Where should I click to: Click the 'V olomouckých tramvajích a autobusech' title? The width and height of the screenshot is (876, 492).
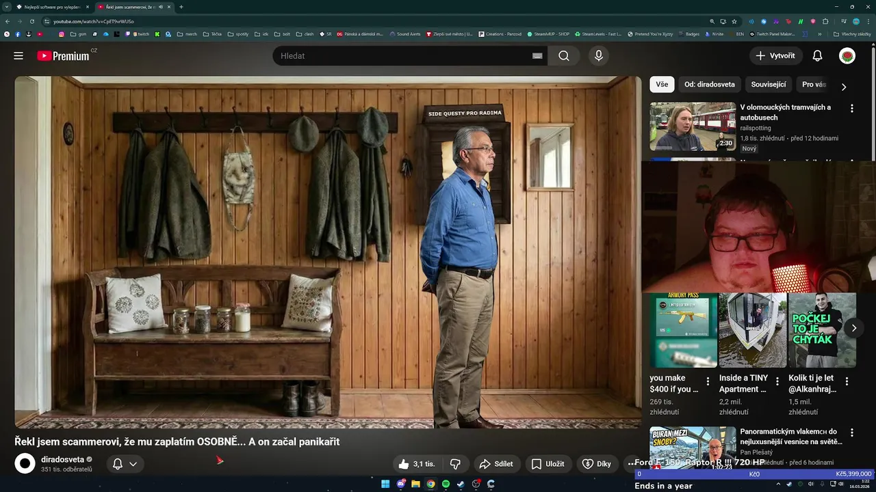(786, 112)
